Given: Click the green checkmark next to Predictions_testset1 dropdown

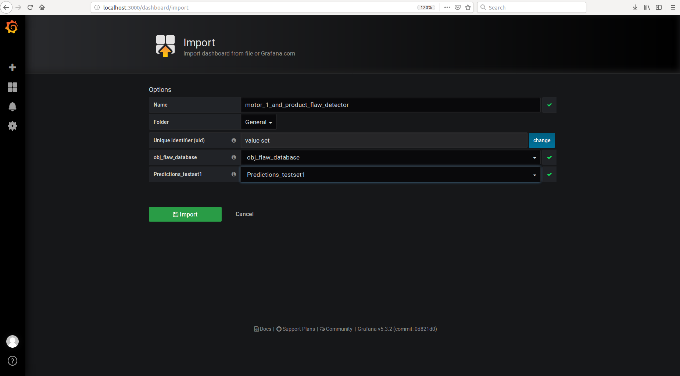Looking at the screenshot, I should [550, 175].
